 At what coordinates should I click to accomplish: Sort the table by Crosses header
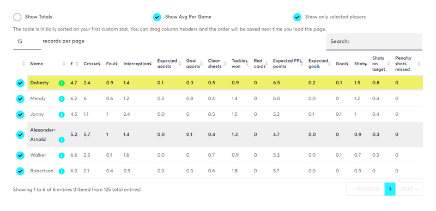pos(92,64)
